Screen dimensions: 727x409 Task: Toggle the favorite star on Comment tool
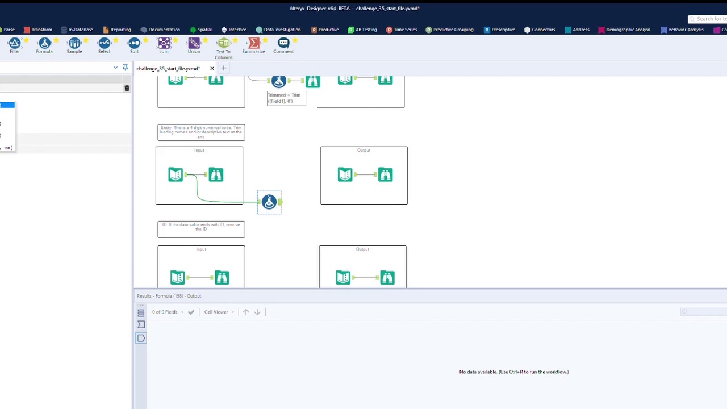click(x=295, y=40)
